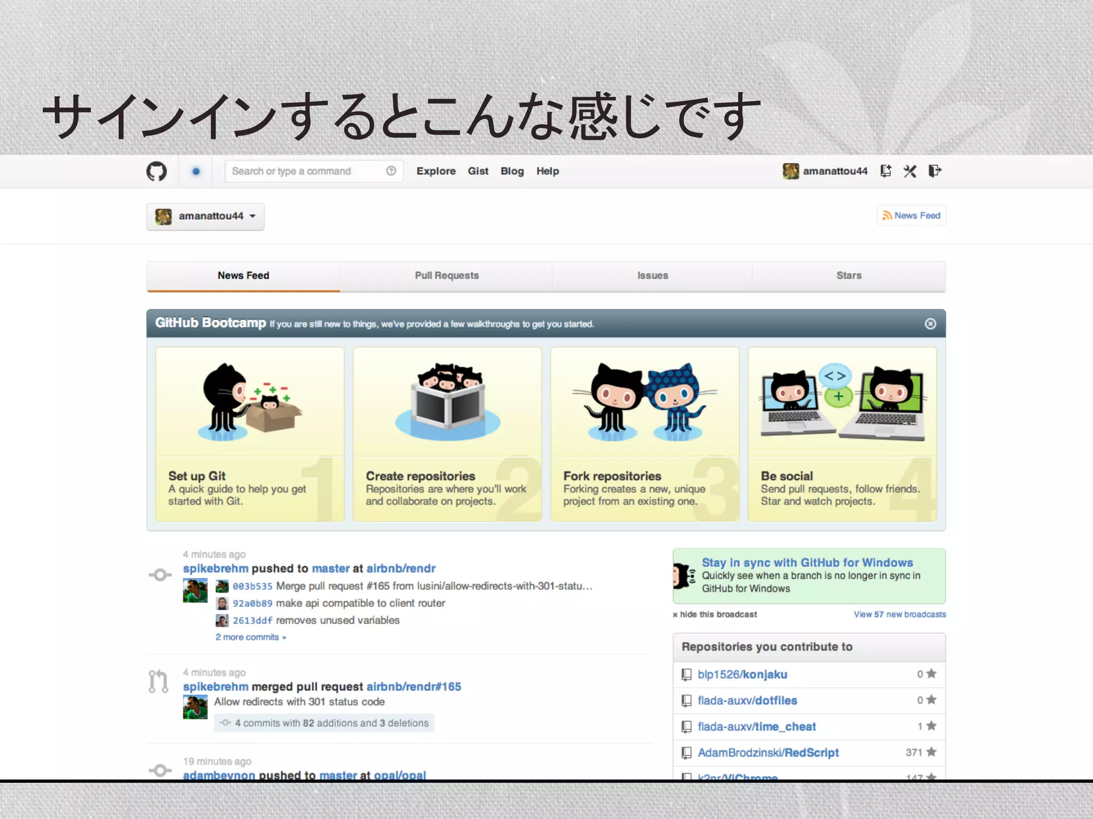Open flada-auxv/time_cheat repository
1093x819 pixels.
pyautogui.click(x=757, y=727)
